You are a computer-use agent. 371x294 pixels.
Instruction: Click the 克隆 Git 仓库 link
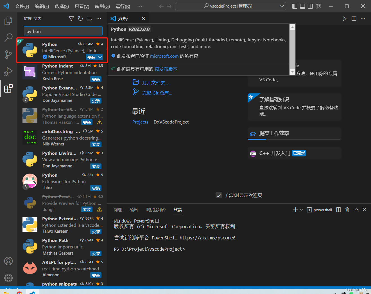[157, 93]
